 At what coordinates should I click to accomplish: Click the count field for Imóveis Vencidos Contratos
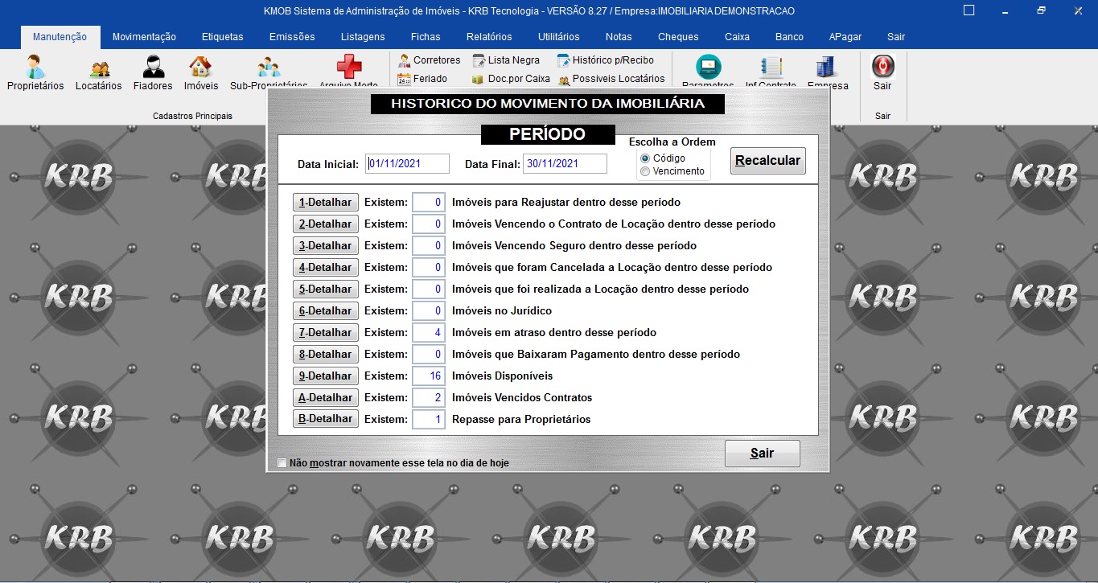pos(429,398)
